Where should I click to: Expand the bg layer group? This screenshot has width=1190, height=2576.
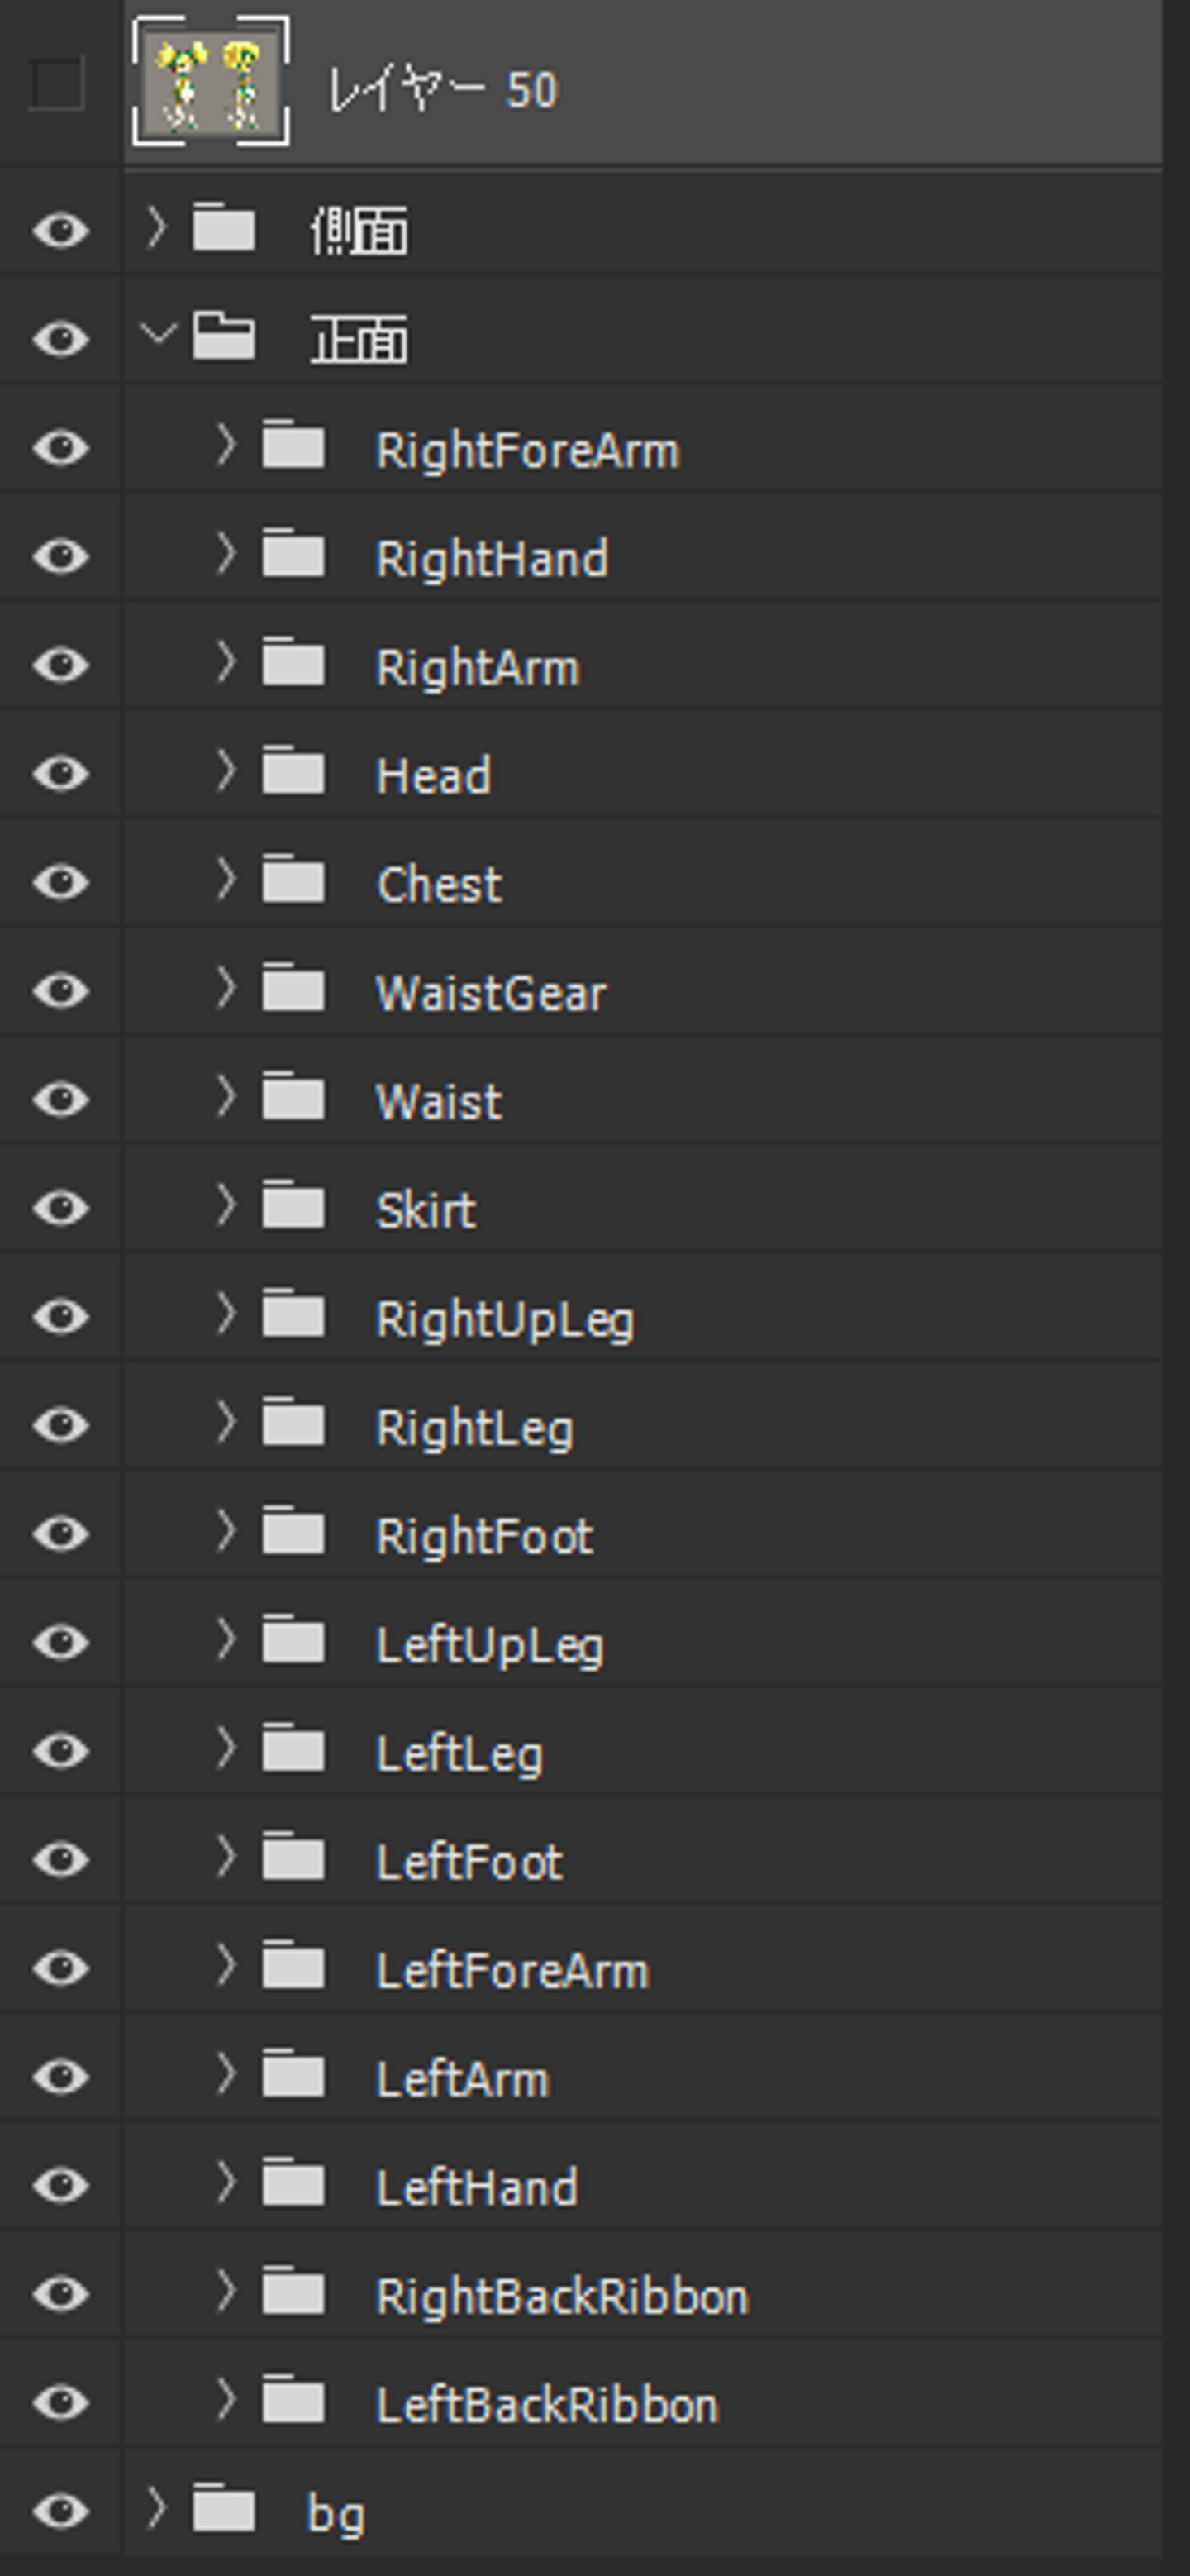pos(156,2508)
